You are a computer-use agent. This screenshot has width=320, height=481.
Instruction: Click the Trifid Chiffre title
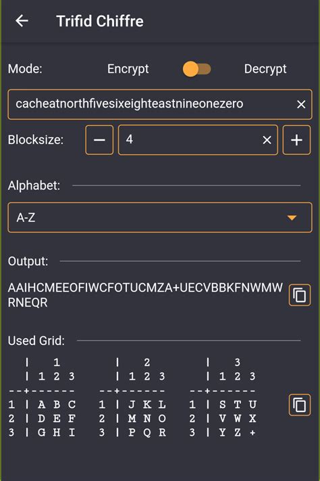tap(100, 21)
